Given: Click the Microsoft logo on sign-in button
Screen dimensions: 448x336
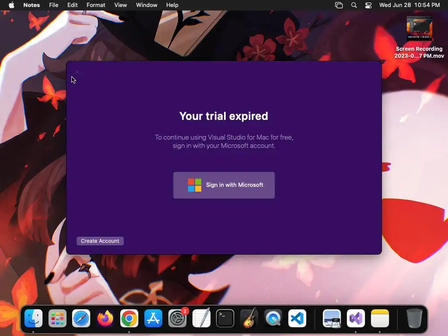Looking at the screenshot, I should pyautogui.click(x=195, y=185).
